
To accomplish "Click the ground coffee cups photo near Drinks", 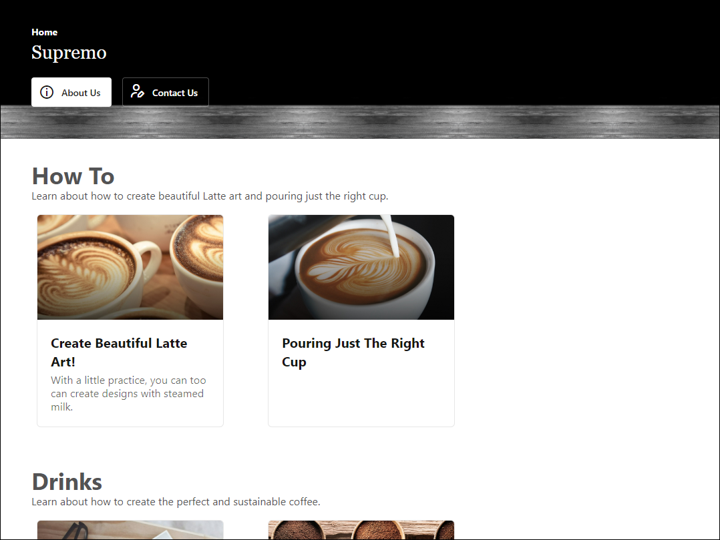I will pos(361,529).
